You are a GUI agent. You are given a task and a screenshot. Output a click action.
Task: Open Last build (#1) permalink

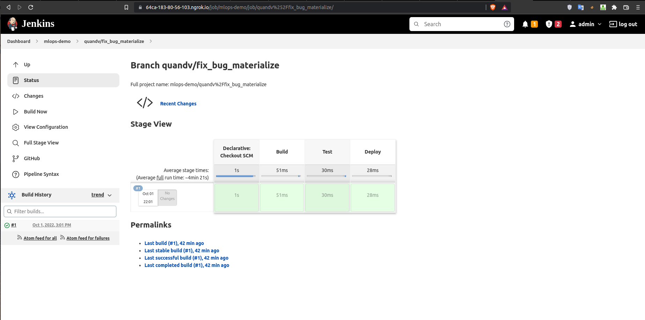click(x=174, y=243)
